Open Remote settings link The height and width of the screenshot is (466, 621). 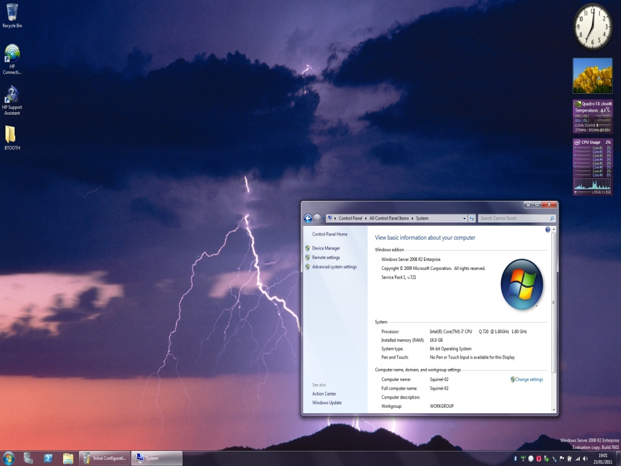click(x=326, y=257)
